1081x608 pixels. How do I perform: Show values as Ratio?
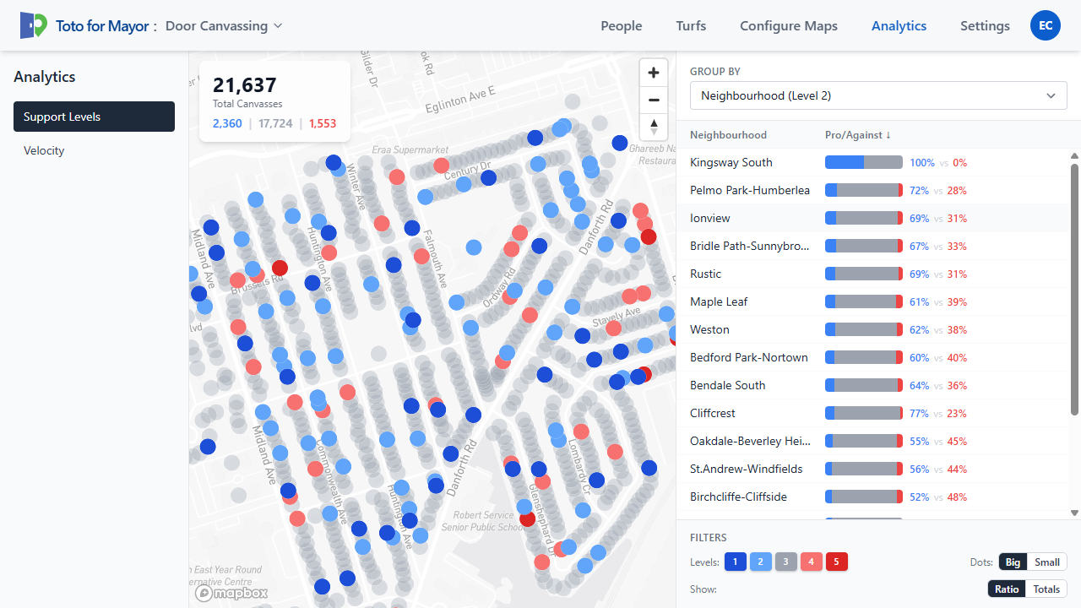[1007, 589]
